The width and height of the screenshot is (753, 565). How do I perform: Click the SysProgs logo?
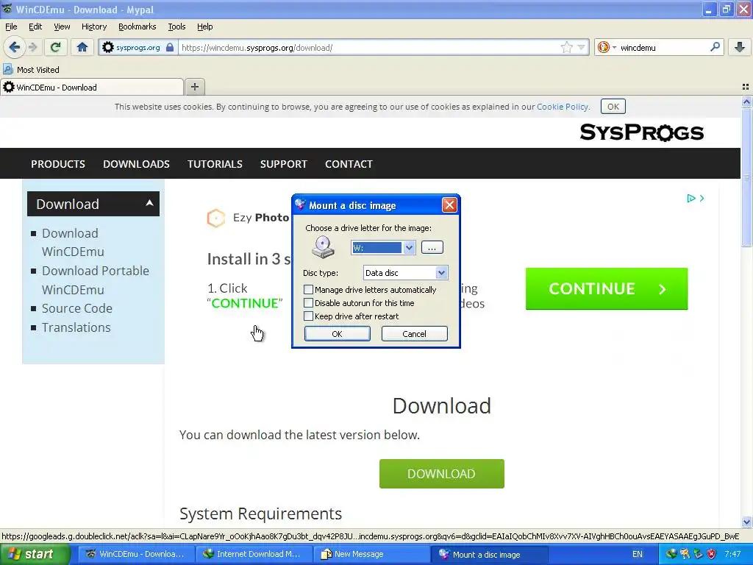pyautogui.click(x=641, y=132)
